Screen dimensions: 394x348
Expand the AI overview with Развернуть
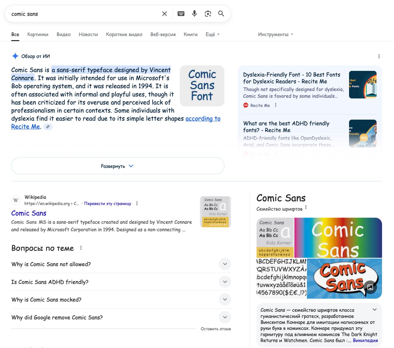118,166
